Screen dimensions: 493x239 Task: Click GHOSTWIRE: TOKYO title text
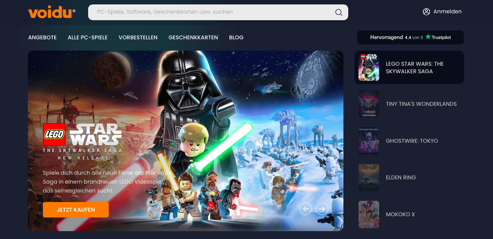412,141
